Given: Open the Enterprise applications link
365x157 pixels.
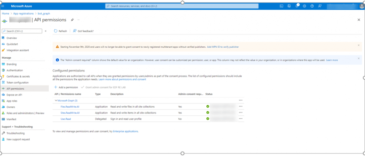Looking at the screenshot, I should (x=125, y=131).
